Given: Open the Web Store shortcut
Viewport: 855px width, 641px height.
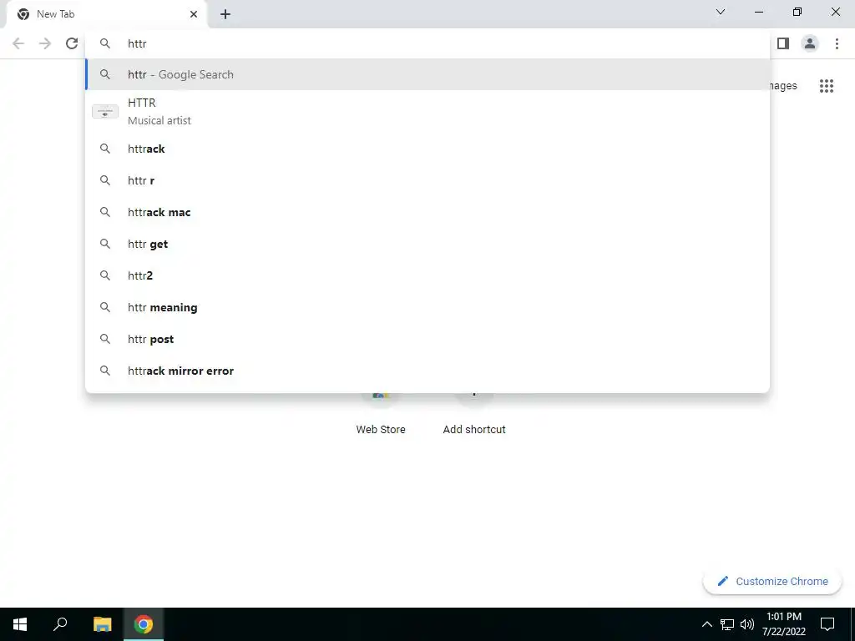Looking at the screenshot, I should coord(381,412).
